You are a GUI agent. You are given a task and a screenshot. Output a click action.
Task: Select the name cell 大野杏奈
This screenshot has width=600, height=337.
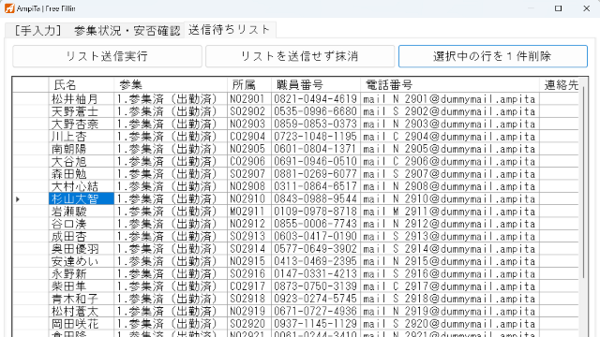click(82, 124)
